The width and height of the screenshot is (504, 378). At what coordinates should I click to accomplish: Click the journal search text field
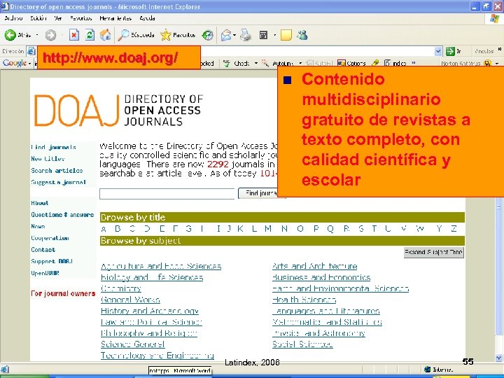click(x=167, y=194)
